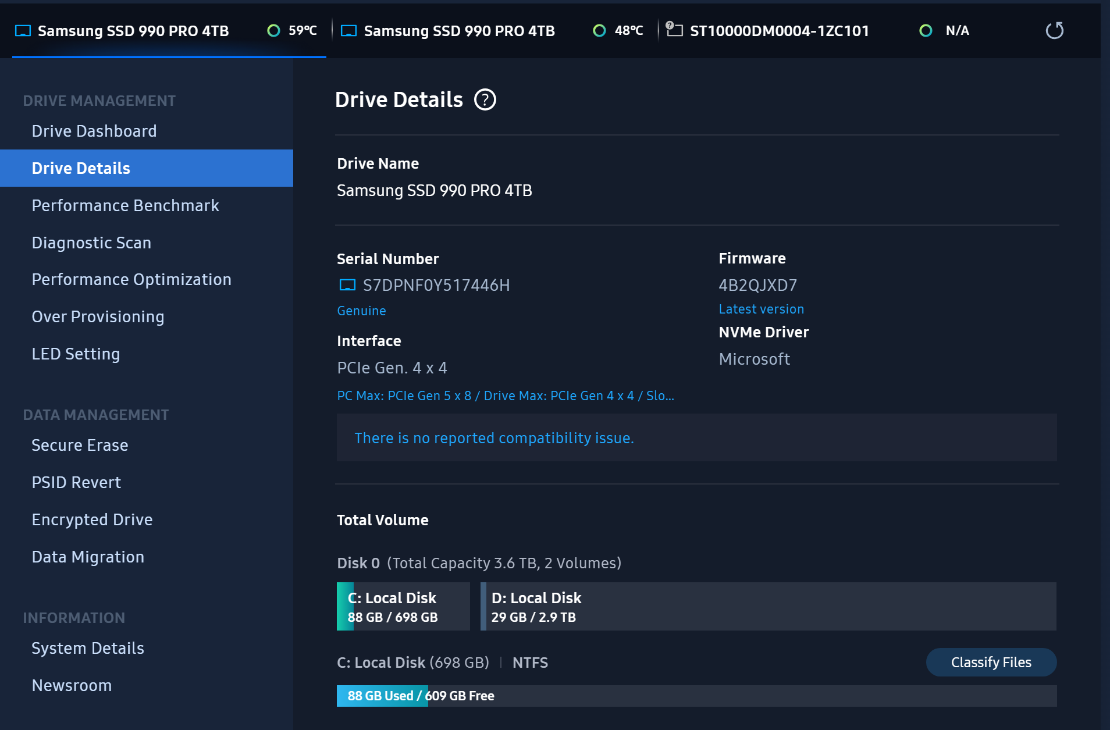The height and width of the screenshot is (730, 1110).
Task: Open Data Migration
Action: click(x=147, y=557)
